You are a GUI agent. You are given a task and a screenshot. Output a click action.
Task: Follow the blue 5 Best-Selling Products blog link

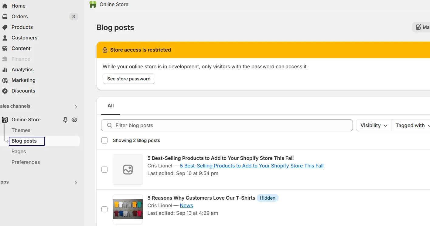(x=252, y=166)
